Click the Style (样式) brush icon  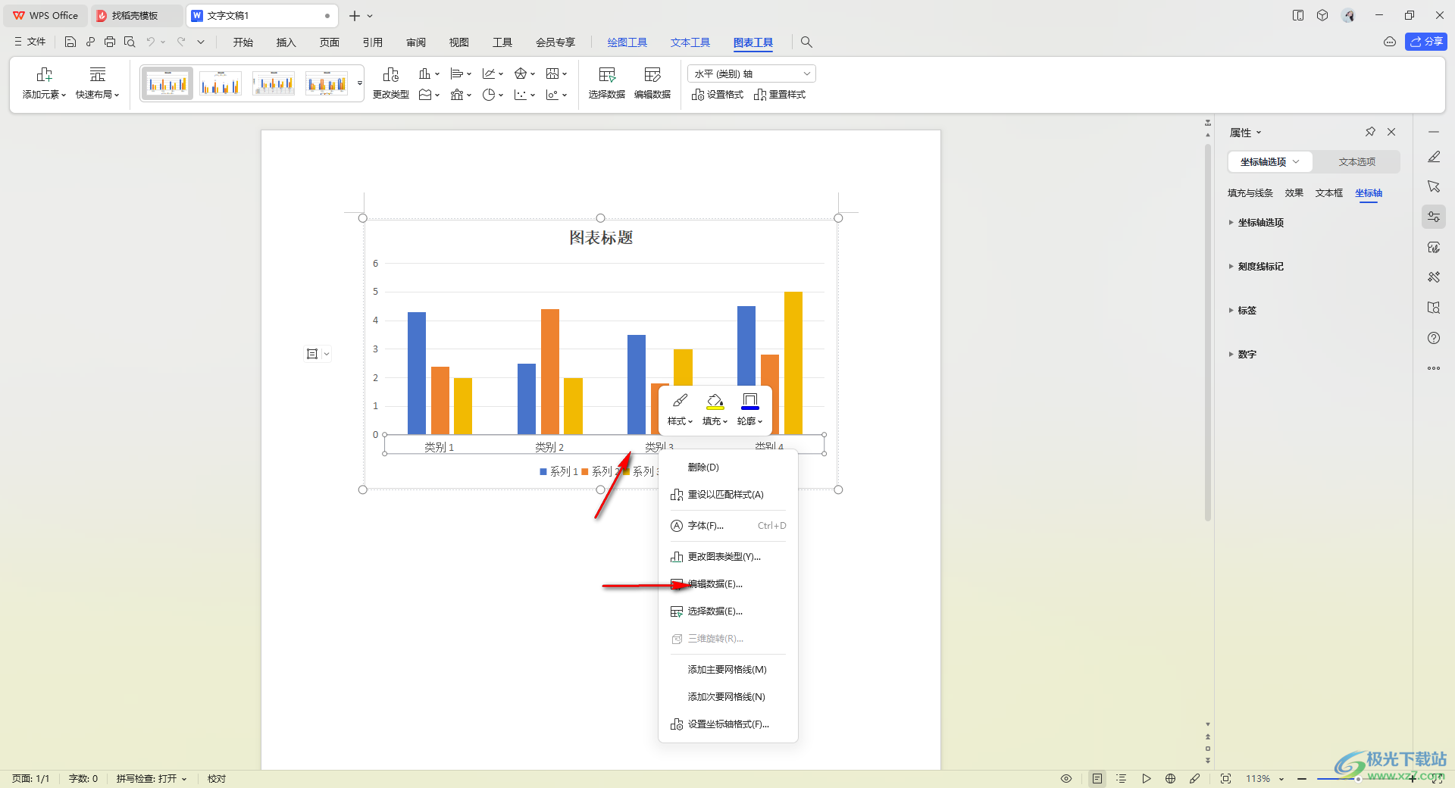[680, 401]
